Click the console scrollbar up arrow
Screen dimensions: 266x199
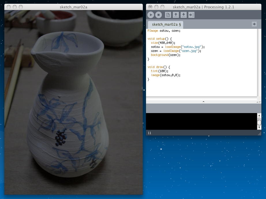click(259, 115)
